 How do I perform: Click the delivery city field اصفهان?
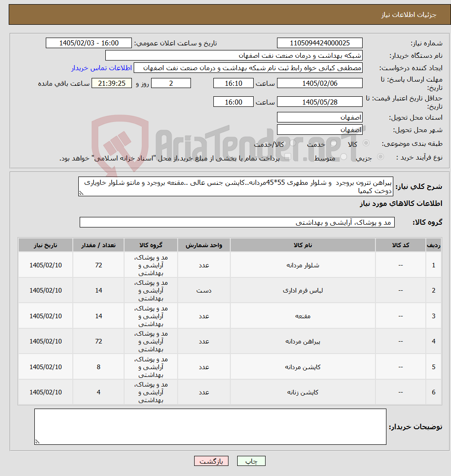pyautogui.click(x=320, y=130)
